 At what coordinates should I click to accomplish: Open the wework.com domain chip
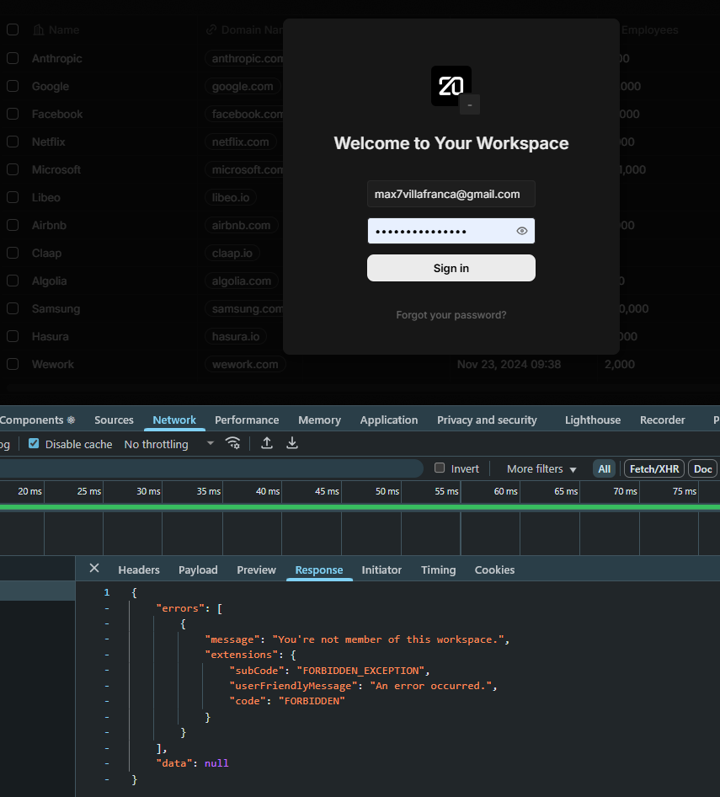[245, 364]
